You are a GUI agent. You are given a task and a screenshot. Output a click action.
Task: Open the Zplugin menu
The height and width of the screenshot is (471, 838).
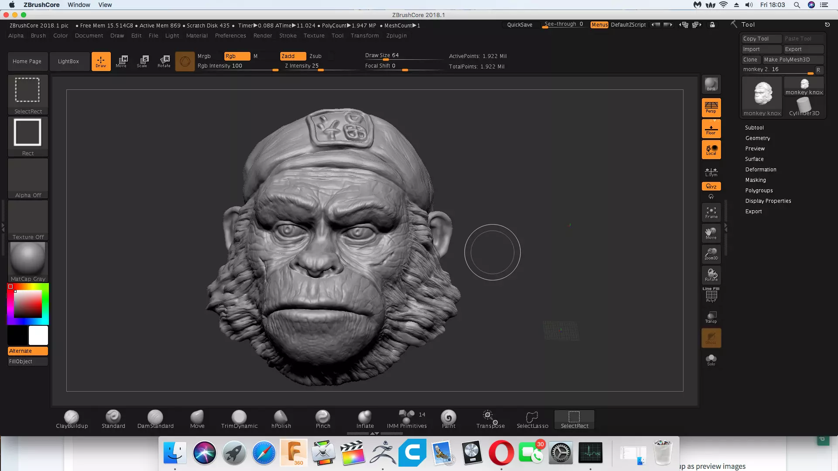(x=396, y=36)
